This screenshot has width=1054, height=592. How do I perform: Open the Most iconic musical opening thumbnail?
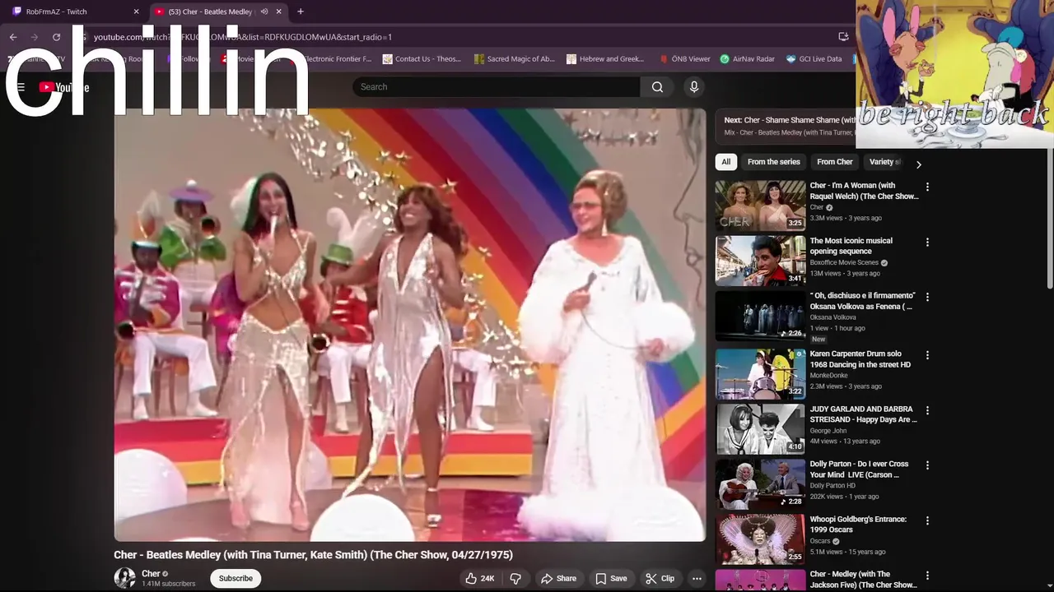click(760, 261)
